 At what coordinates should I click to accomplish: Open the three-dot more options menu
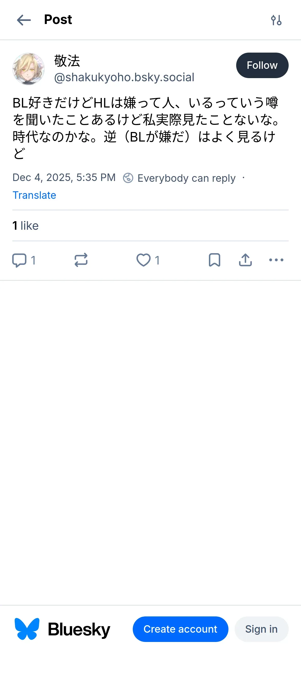click(276, 260)
